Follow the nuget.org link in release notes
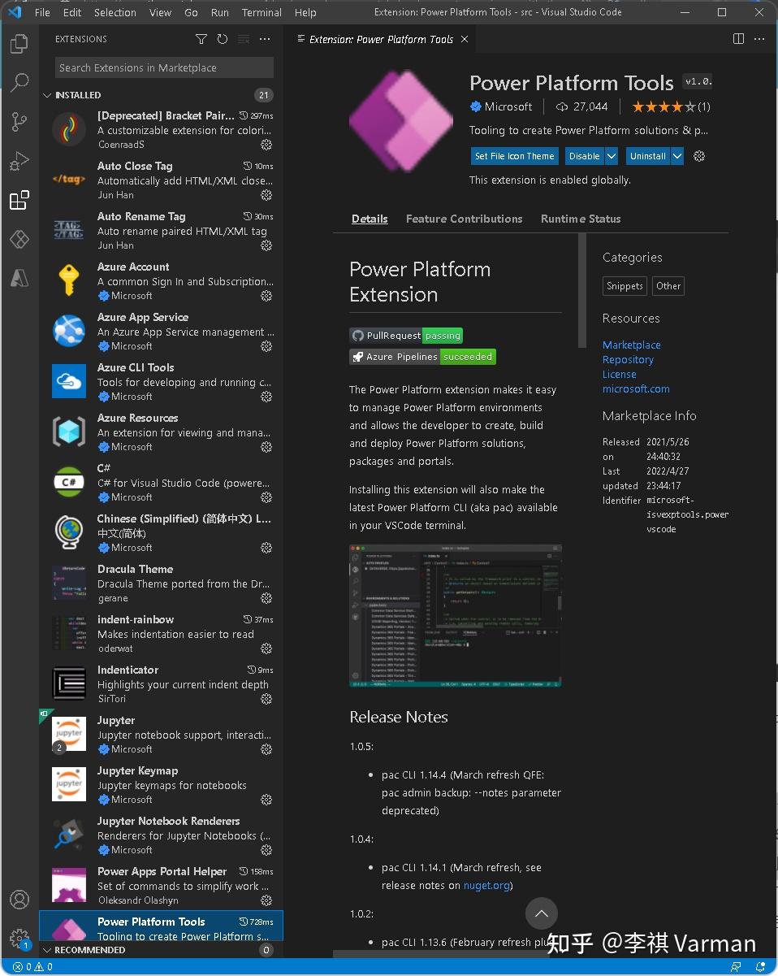This screenshot has height=976, width=778. click(x=486, y=886)
